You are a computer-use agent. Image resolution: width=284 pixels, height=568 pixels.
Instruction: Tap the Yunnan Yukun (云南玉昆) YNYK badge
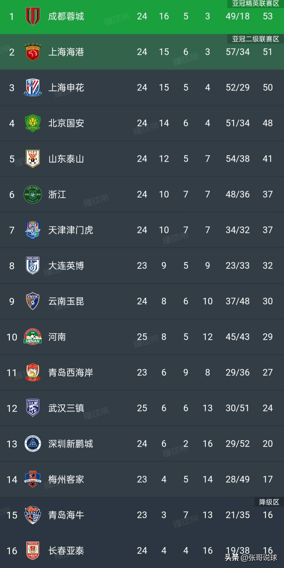click(x=33, y=301)
